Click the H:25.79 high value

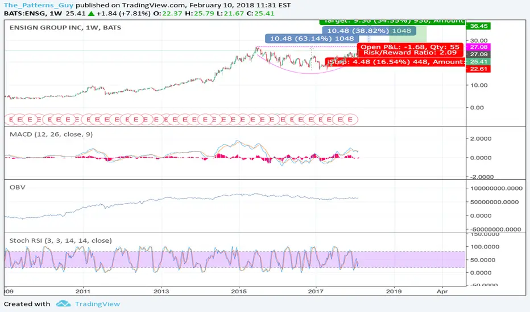point(199,14)
